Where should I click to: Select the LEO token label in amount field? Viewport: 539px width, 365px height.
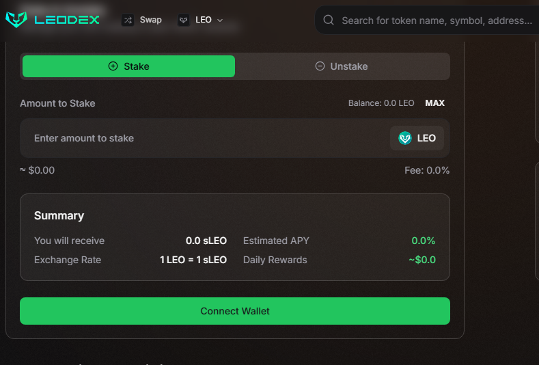tap(426, 138)
